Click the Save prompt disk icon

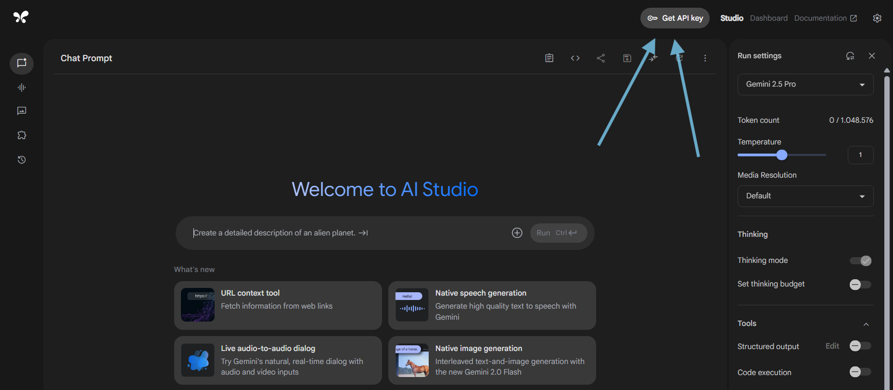[x=627, y=58]
